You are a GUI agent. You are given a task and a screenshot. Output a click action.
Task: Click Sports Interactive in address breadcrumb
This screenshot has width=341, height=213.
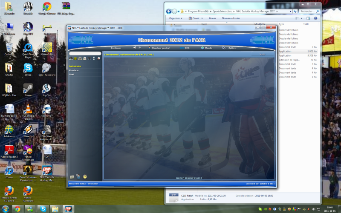click(x=222, y=12)
